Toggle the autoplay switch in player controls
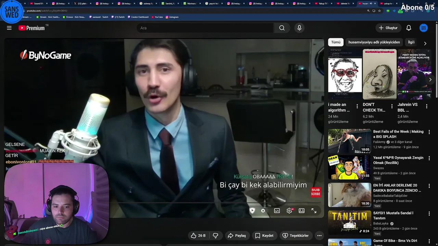438x246 pixels. click(263, 211)
